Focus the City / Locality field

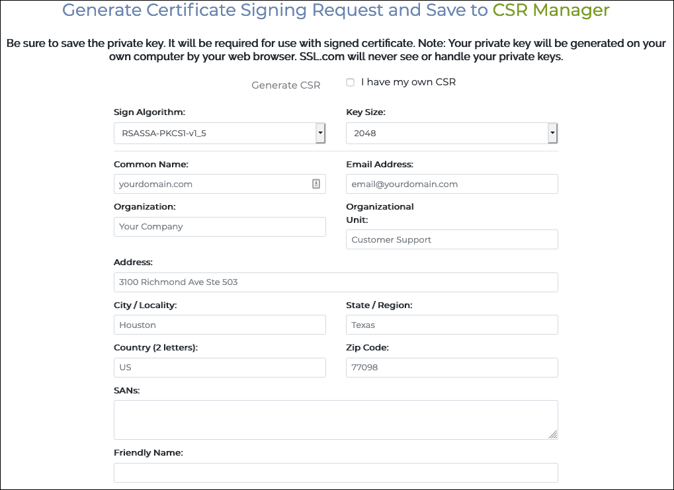click(x=220, y=325)
